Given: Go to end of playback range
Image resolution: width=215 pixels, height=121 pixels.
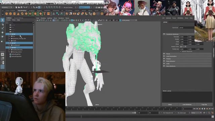Looking at the screenshot, I should 212,109.
